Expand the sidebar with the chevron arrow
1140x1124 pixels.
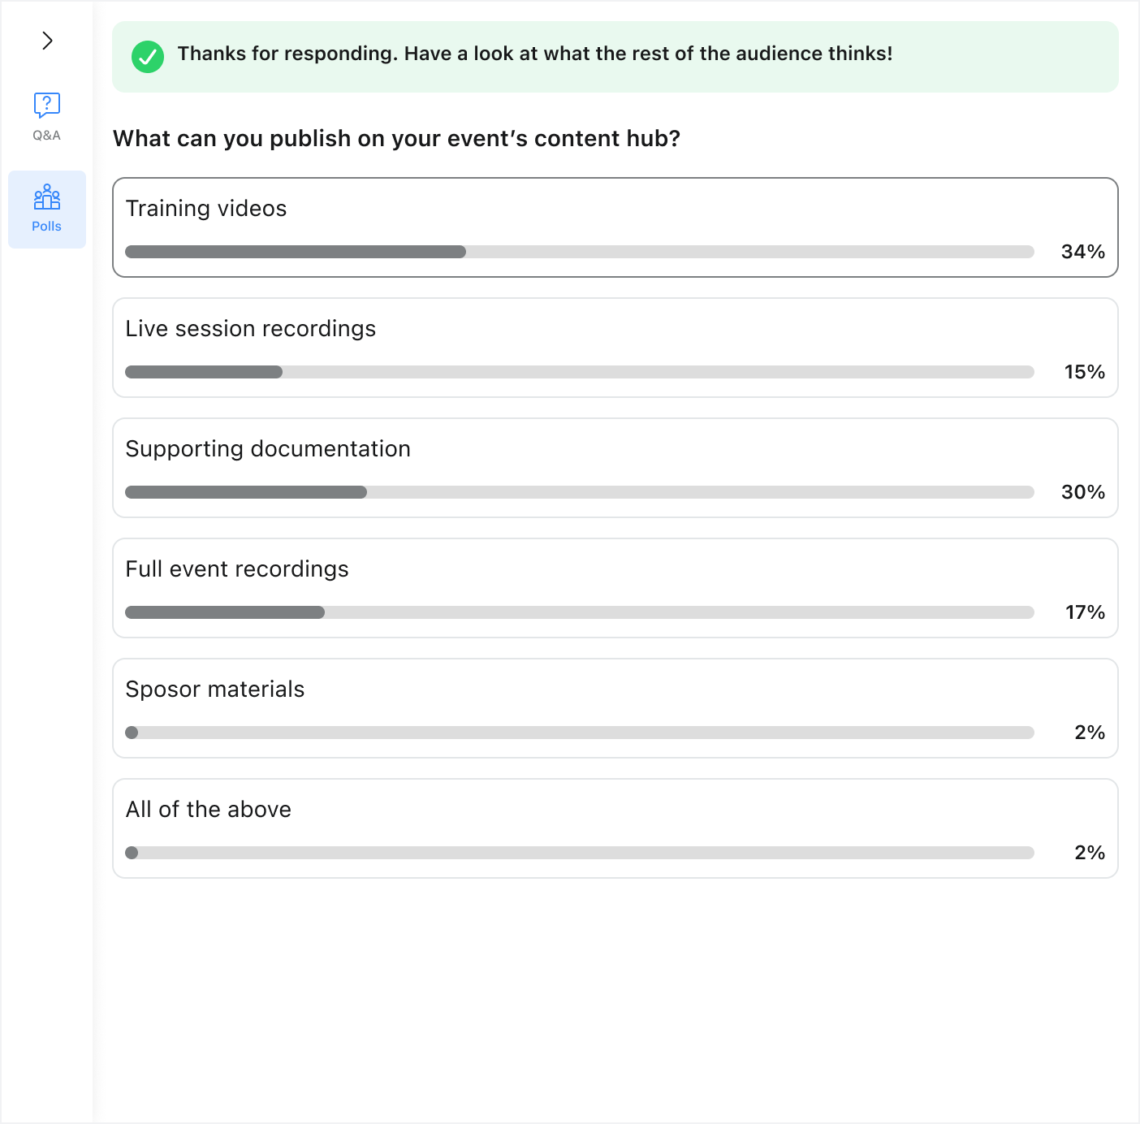pos(47,41)
